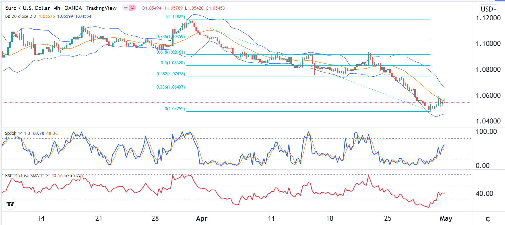Select the Stoch 14 1 3 indicator legend
The width and height of the screenshot is (505, 225).
click(x=18, y=133)
